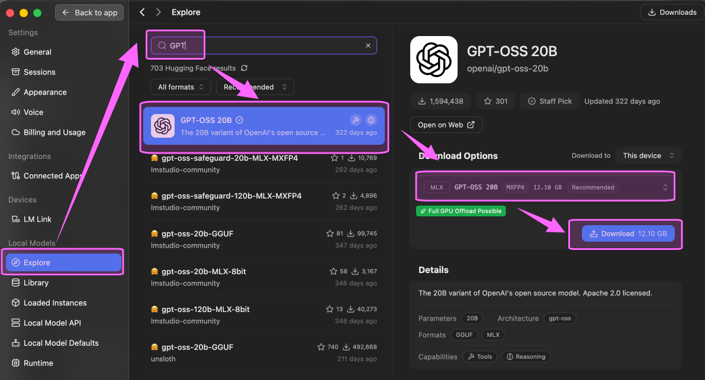Expand the This device download target dropdown
The height and width of the screenshot is (380, 705).
[x=648, y=155]
